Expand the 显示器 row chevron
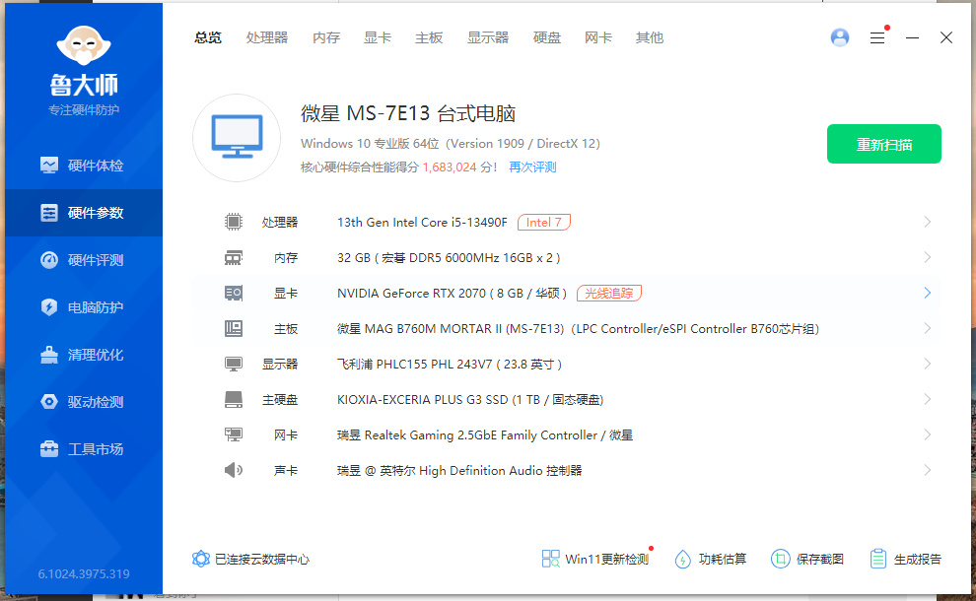 point(928,364)
